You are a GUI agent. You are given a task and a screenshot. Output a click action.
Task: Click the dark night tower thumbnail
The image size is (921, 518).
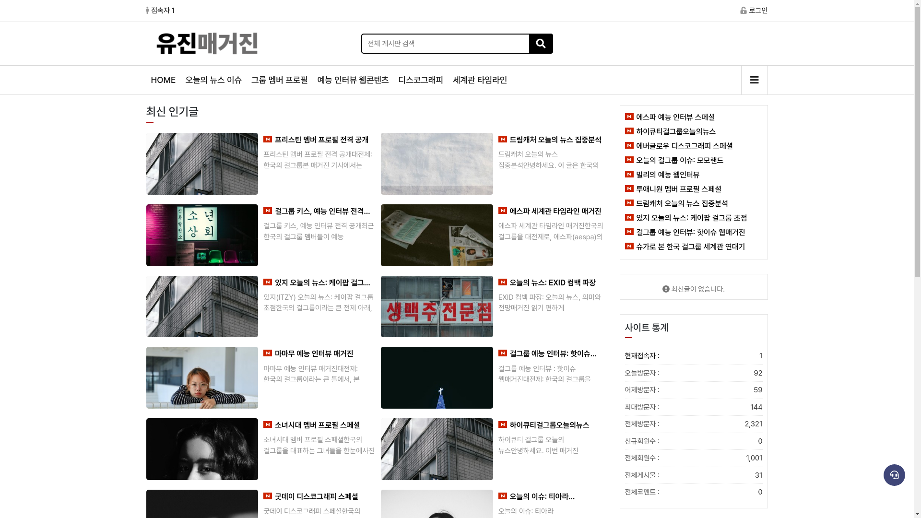[x=437, y=377]
